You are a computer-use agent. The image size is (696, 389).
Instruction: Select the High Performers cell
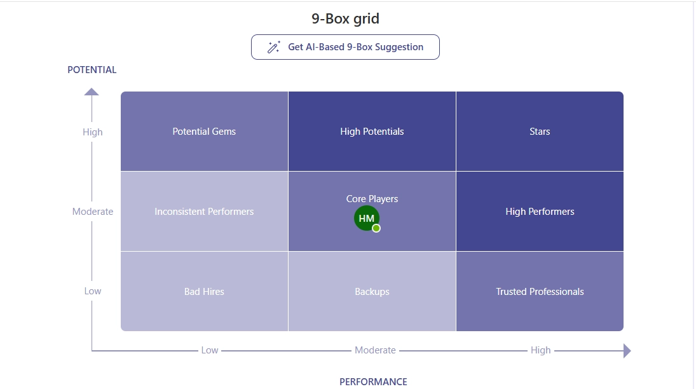(540, 211)
